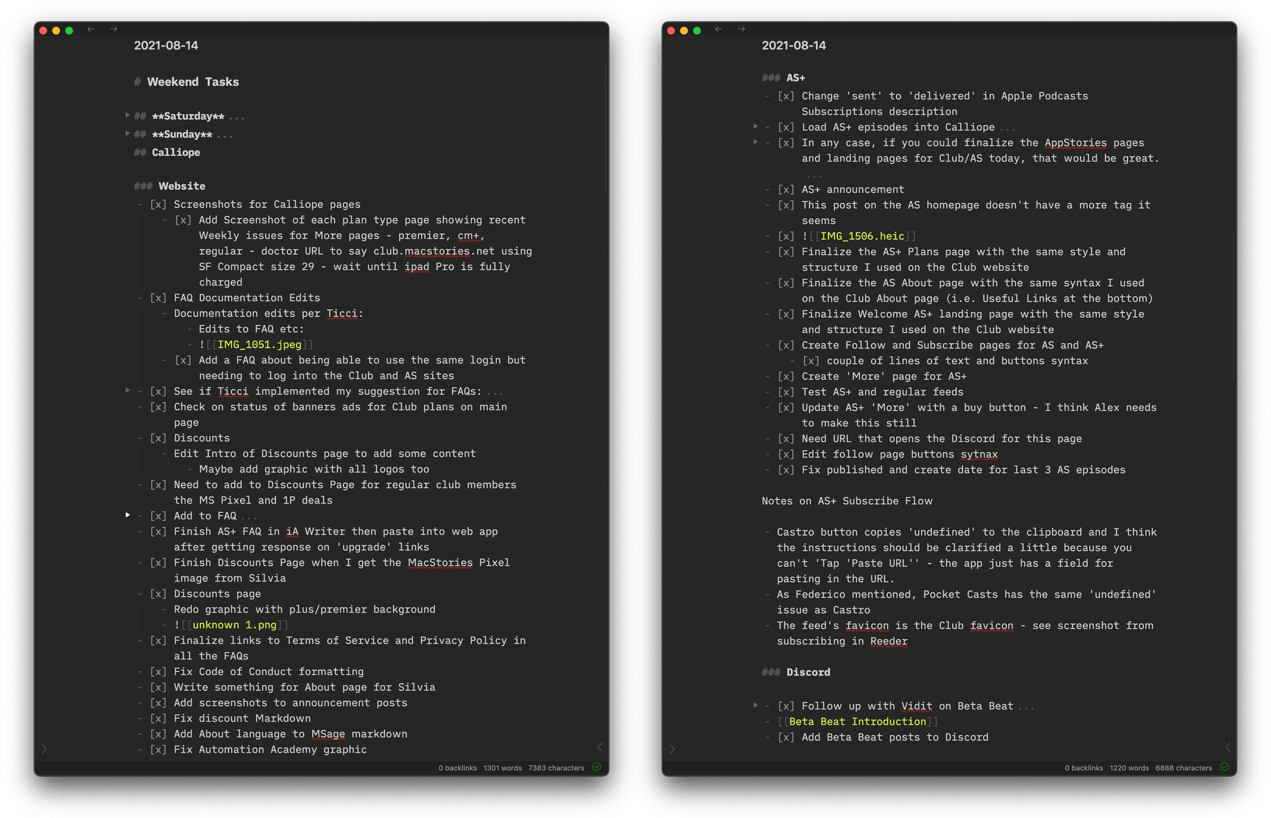1271x818 pixels.
Task: Go forward in left window navigation
Action: tap(114, 29)
